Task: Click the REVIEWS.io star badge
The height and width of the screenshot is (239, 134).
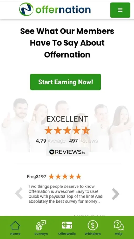Action: pos(67,152)
